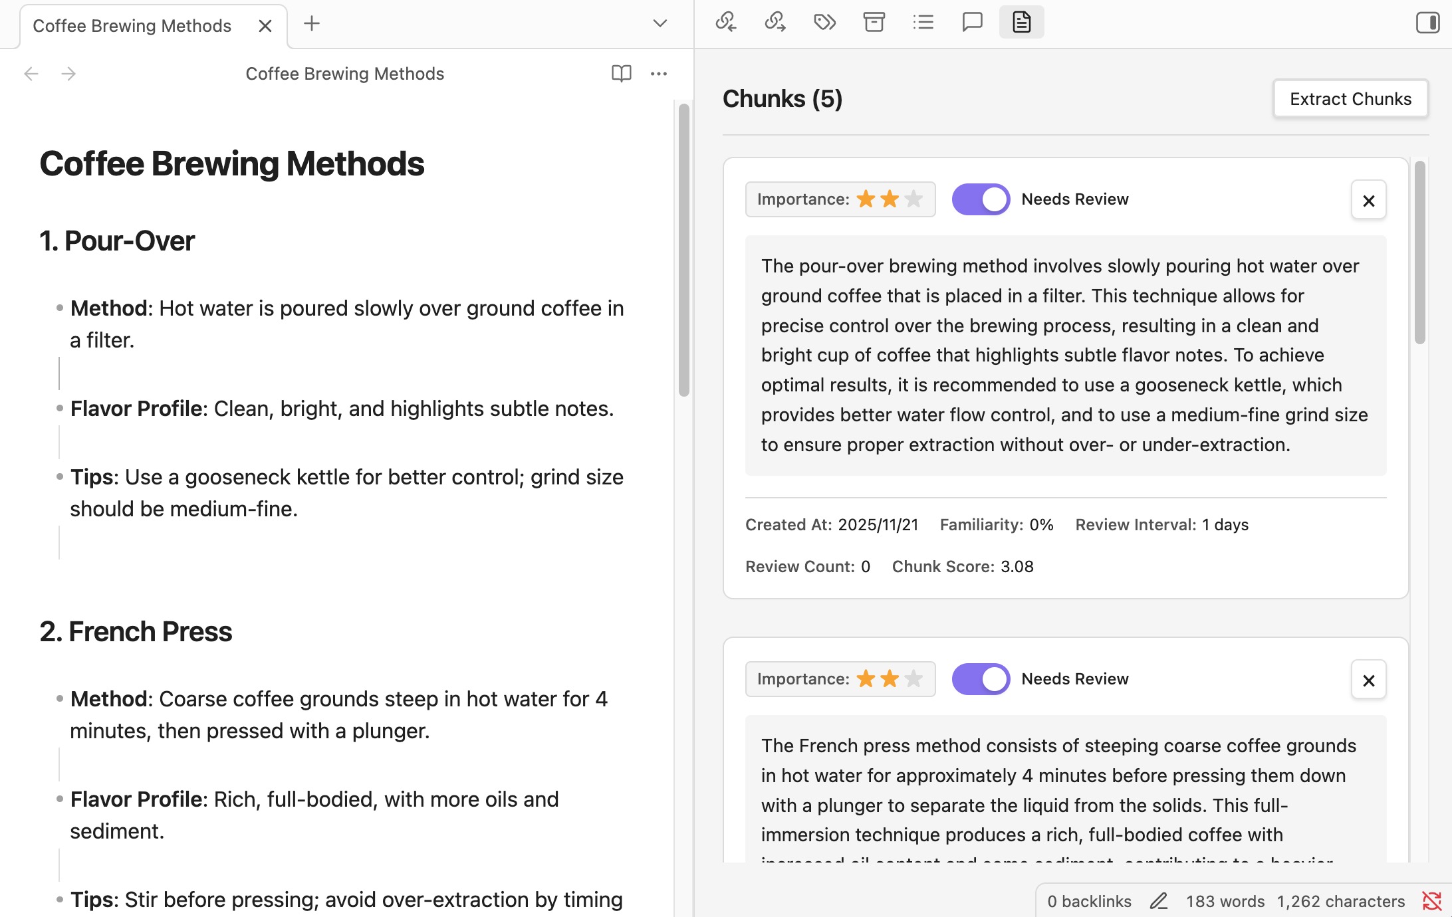Toggle the right sidebar collapse icon
Image resolution: width=1452 pixels, height=917 pixels.
click(x=1427, y=23)
